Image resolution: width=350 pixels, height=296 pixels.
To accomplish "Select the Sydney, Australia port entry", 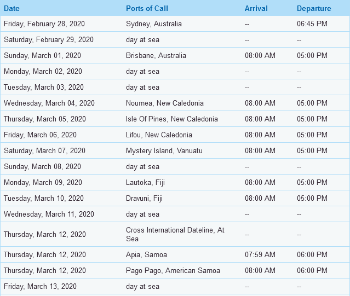I will tap(154, 24).
